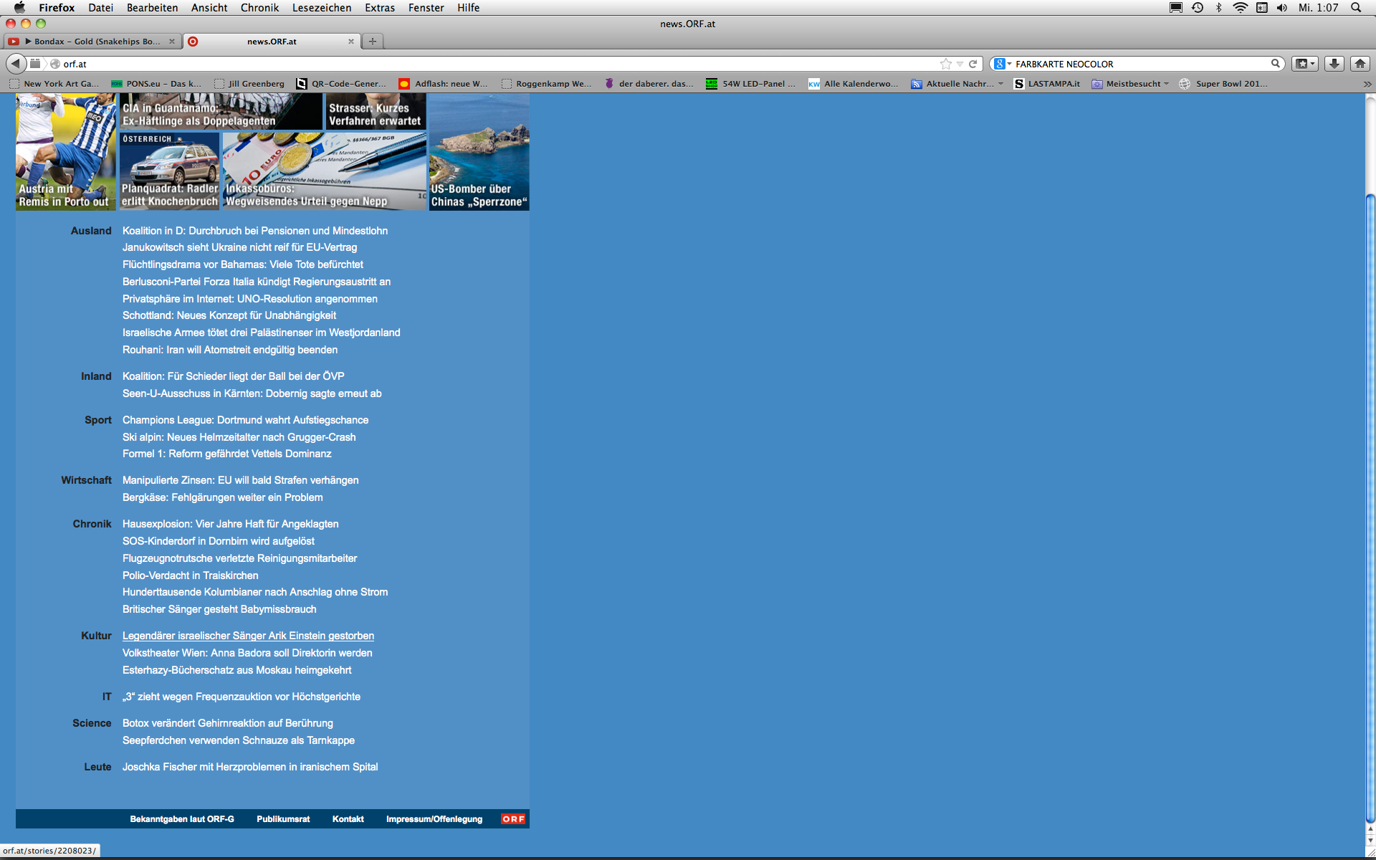This screenshot has height=860, width=1376.
Task: Open the CIA in Guantanamo story
Action: pyautogui.click(x=221, y=112)
